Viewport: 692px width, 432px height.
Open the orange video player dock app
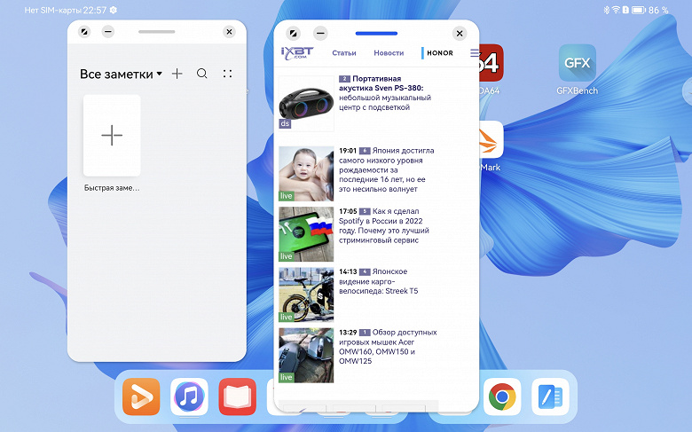coord(141,397)
